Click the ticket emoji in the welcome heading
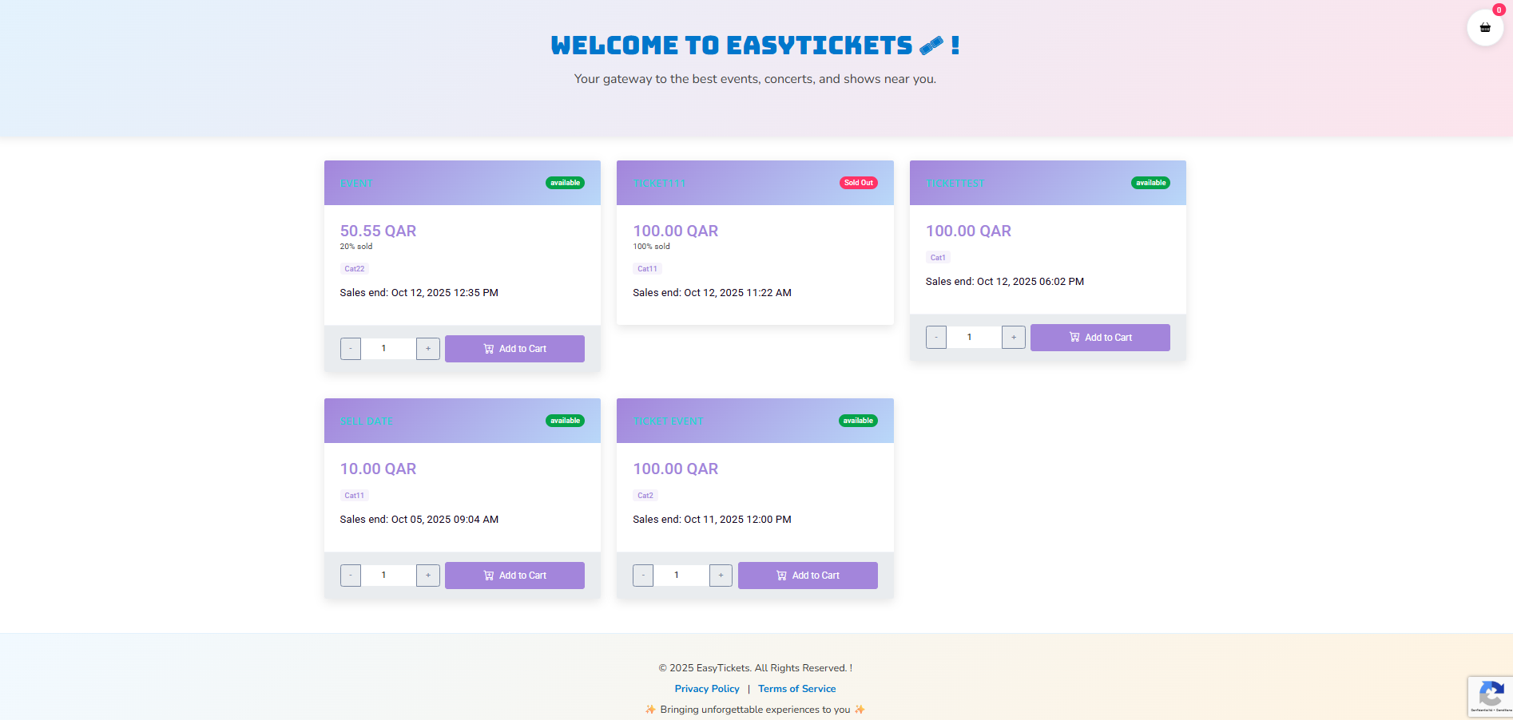The width and height of the screenshot is (1513, 720). click(929, 45)
